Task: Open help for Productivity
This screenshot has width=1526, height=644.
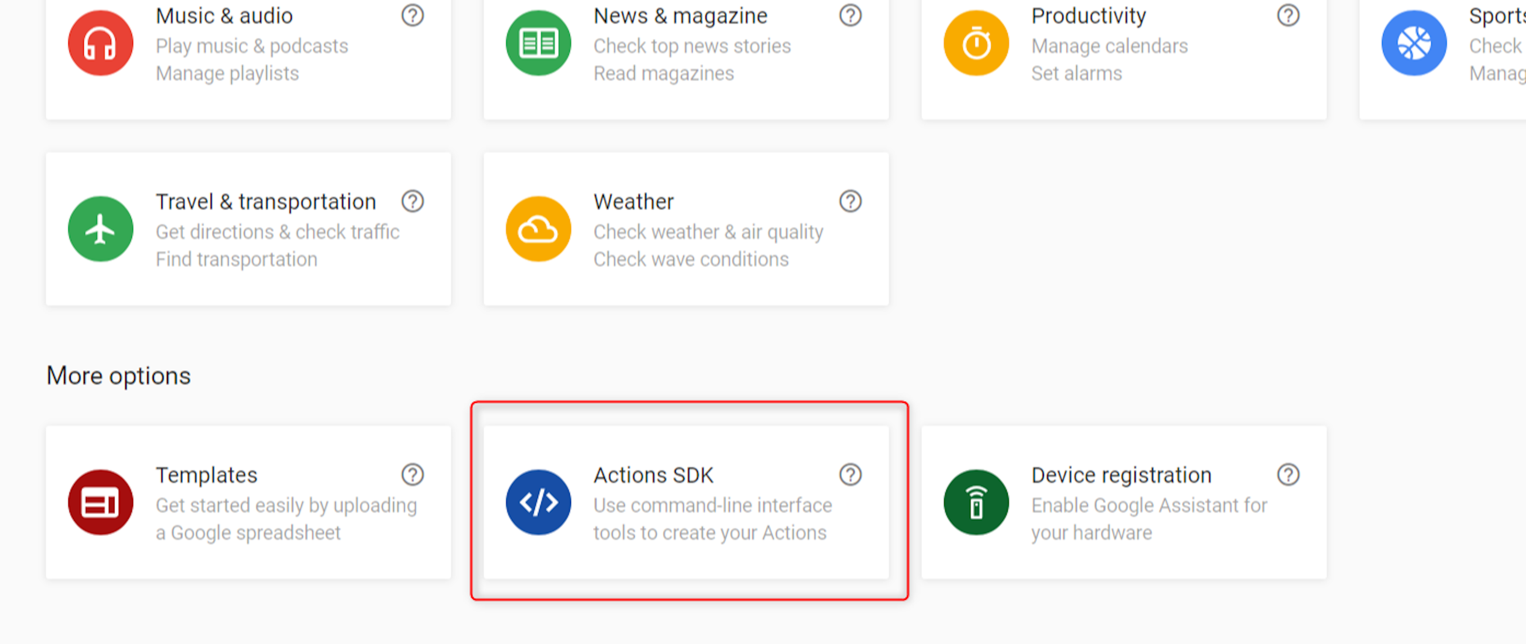Action: (x=1288, y=15)
